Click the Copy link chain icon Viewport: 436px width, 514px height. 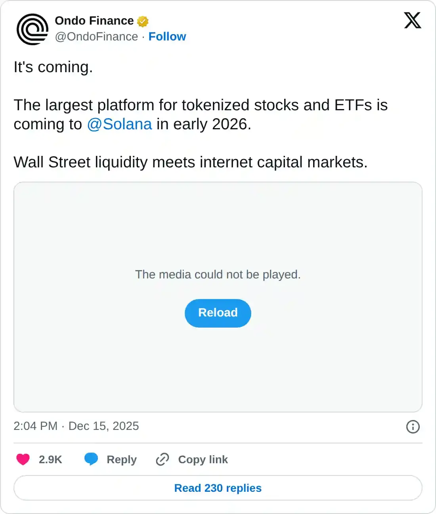[162, 459]
